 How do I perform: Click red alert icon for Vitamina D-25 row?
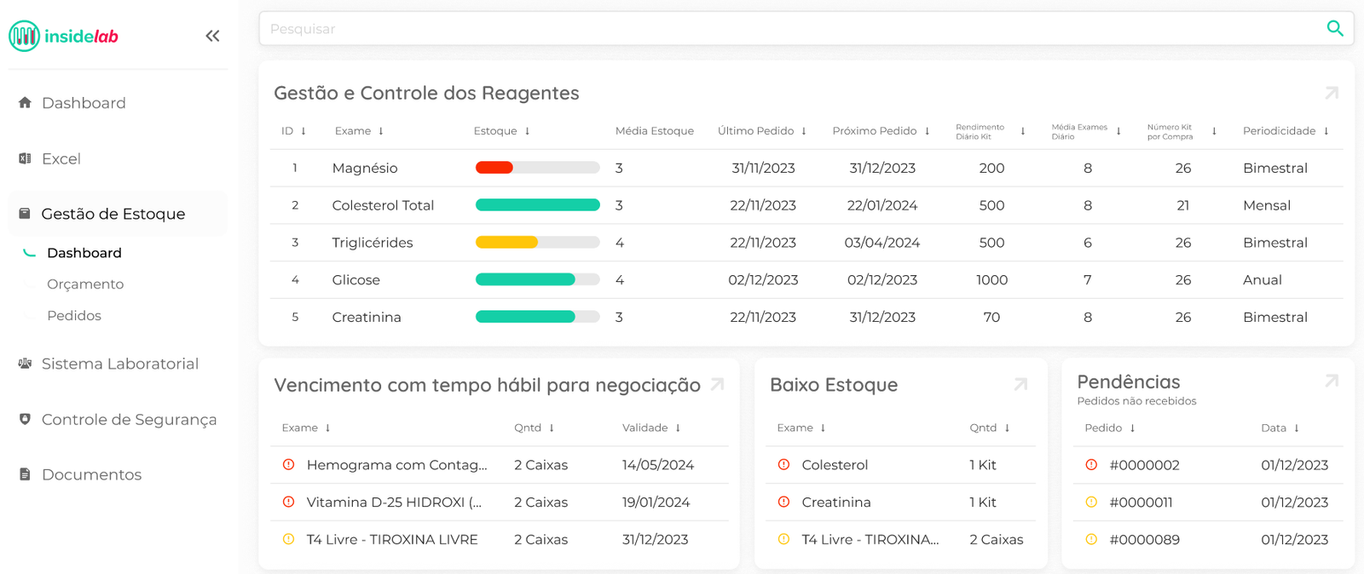pyautogui.click(x=288, y=502)
